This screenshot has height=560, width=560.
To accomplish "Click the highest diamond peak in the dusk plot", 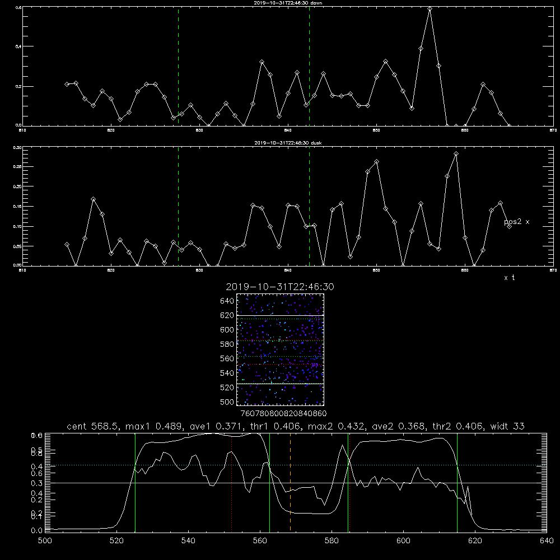I will [x=456, y=154].
